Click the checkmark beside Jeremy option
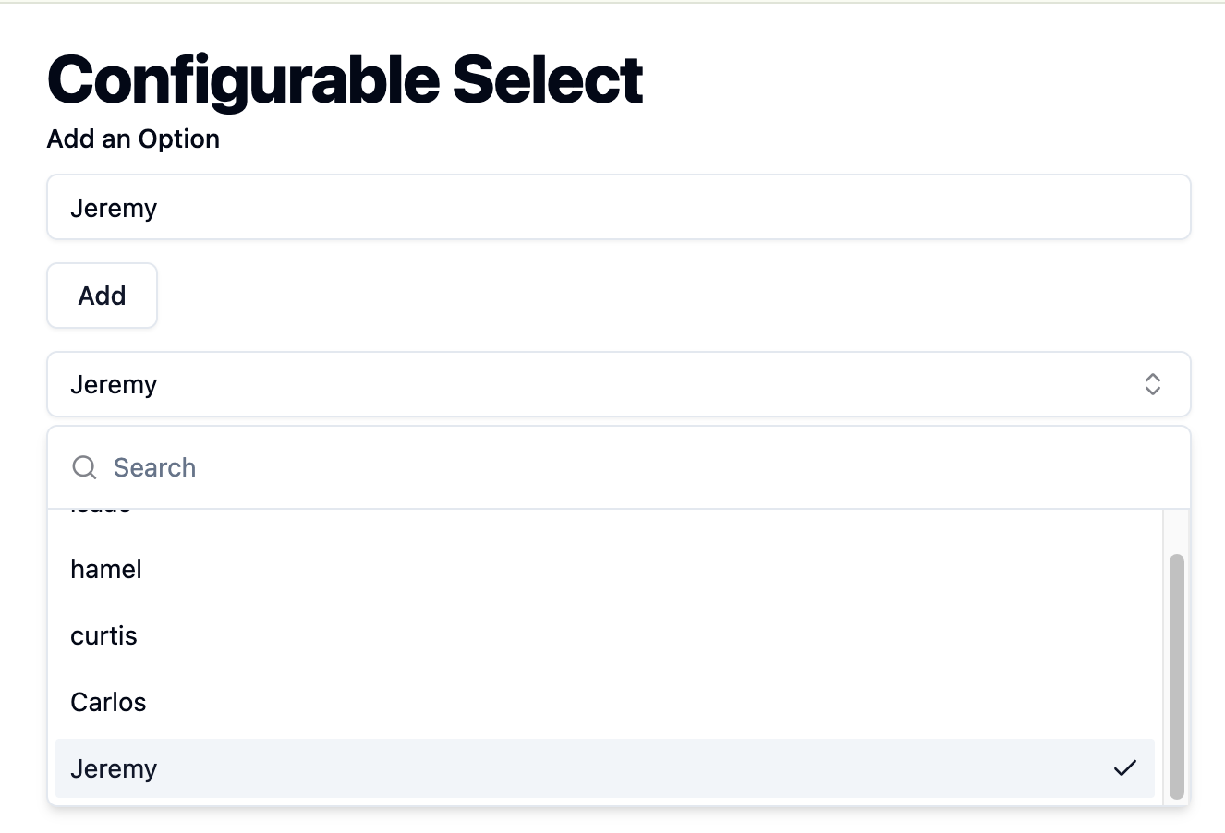 [x=1125, y=768]
